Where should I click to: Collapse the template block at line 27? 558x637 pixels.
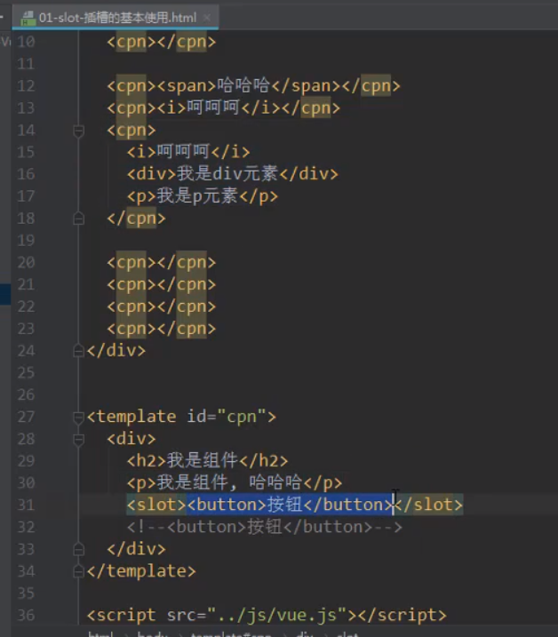point(78,417)
